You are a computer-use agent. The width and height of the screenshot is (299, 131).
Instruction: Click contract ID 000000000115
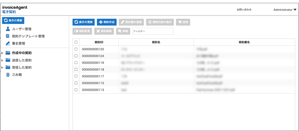pyautogui.click(x=93, y=83)
